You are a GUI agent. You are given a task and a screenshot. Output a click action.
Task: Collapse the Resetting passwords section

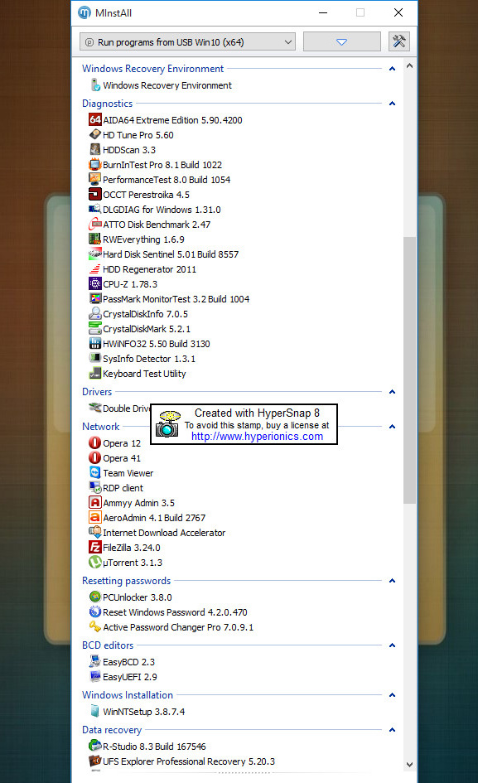click(392, 581)
